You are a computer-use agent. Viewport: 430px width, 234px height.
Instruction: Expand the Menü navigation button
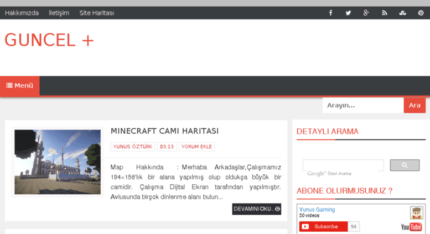(20, 86)
